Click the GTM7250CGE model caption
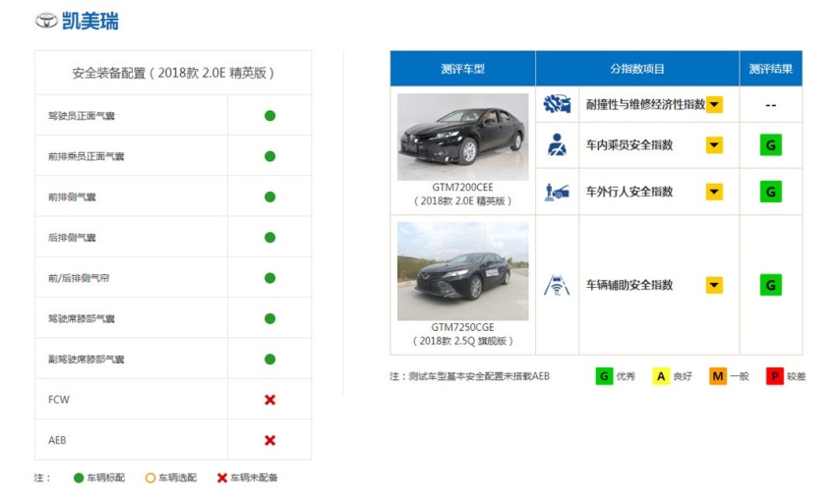The height and width of the screenshot is (504, 838). (463, 327)
